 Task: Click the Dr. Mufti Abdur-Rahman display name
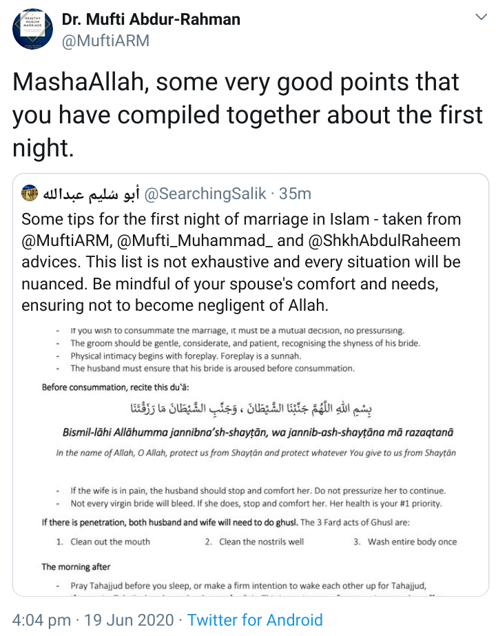[x=151, y=19]
